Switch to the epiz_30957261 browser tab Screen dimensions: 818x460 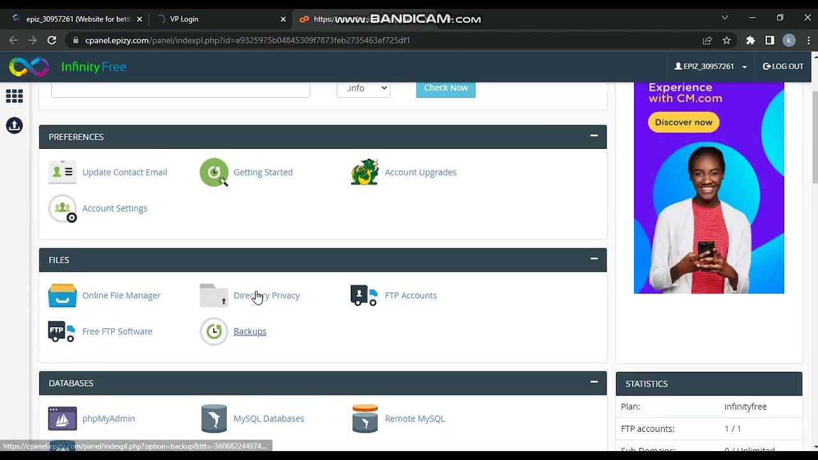77,19
